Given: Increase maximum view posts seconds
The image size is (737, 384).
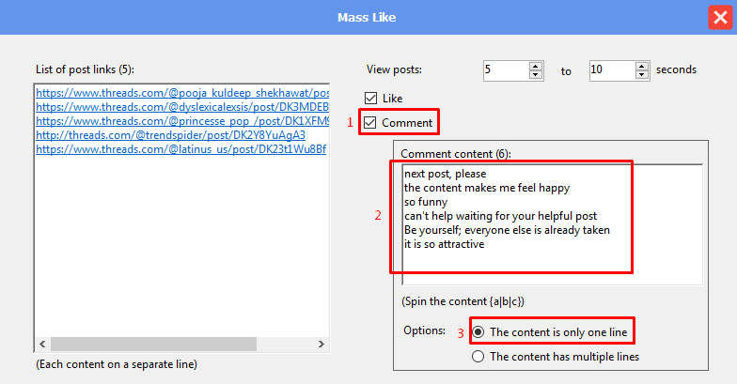Looking at the screenshot, I should tap(641, 66).
